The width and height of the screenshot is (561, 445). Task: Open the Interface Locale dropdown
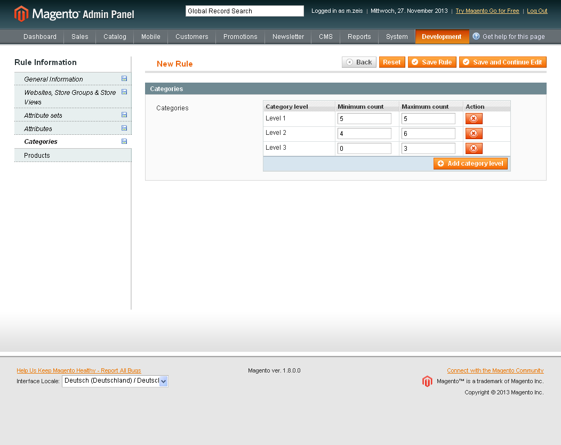(x=115, y=381)
